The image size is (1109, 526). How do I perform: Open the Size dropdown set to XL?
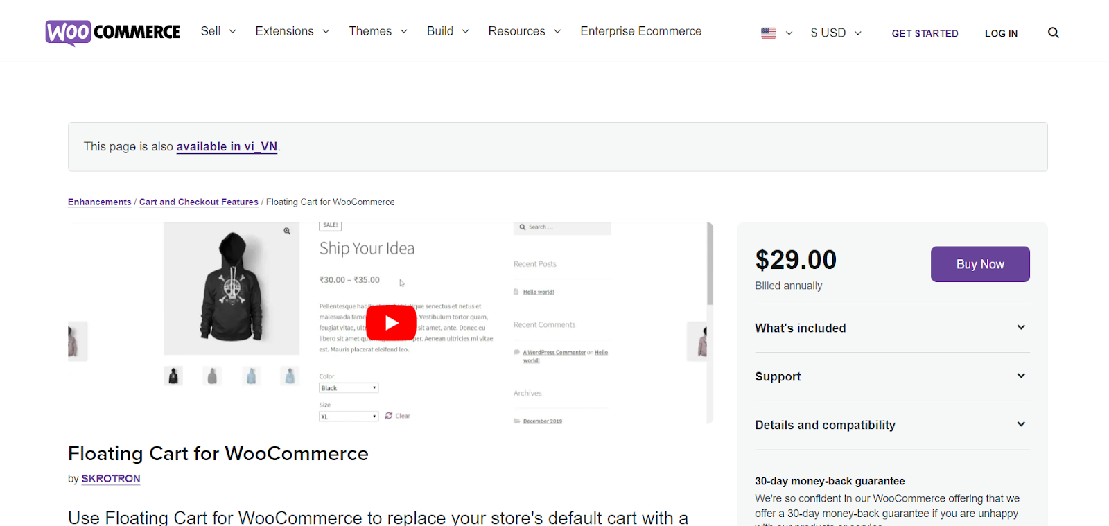tap(349, 417)
